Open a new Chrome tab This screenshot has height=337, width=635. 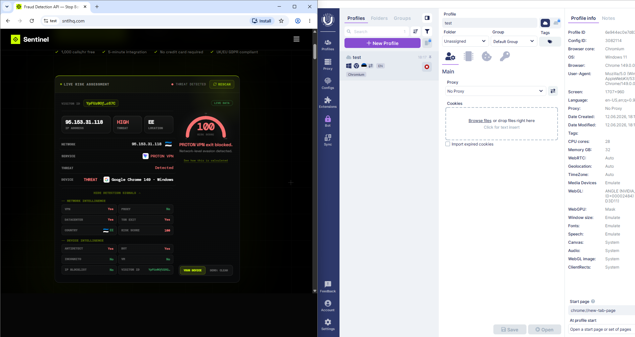[97, 7]
